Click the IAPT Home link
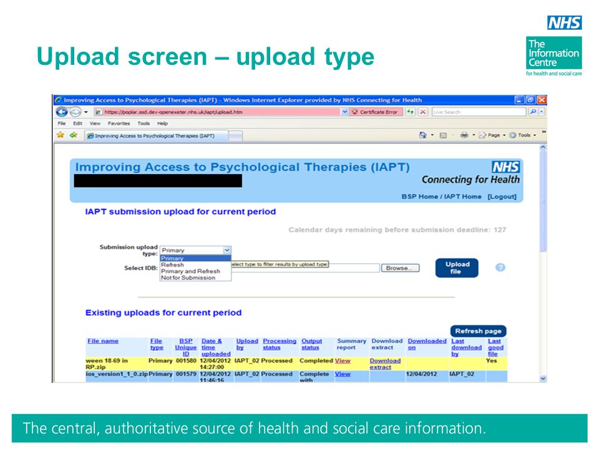The height and width of the screenshot is (449, 599). 462,196
